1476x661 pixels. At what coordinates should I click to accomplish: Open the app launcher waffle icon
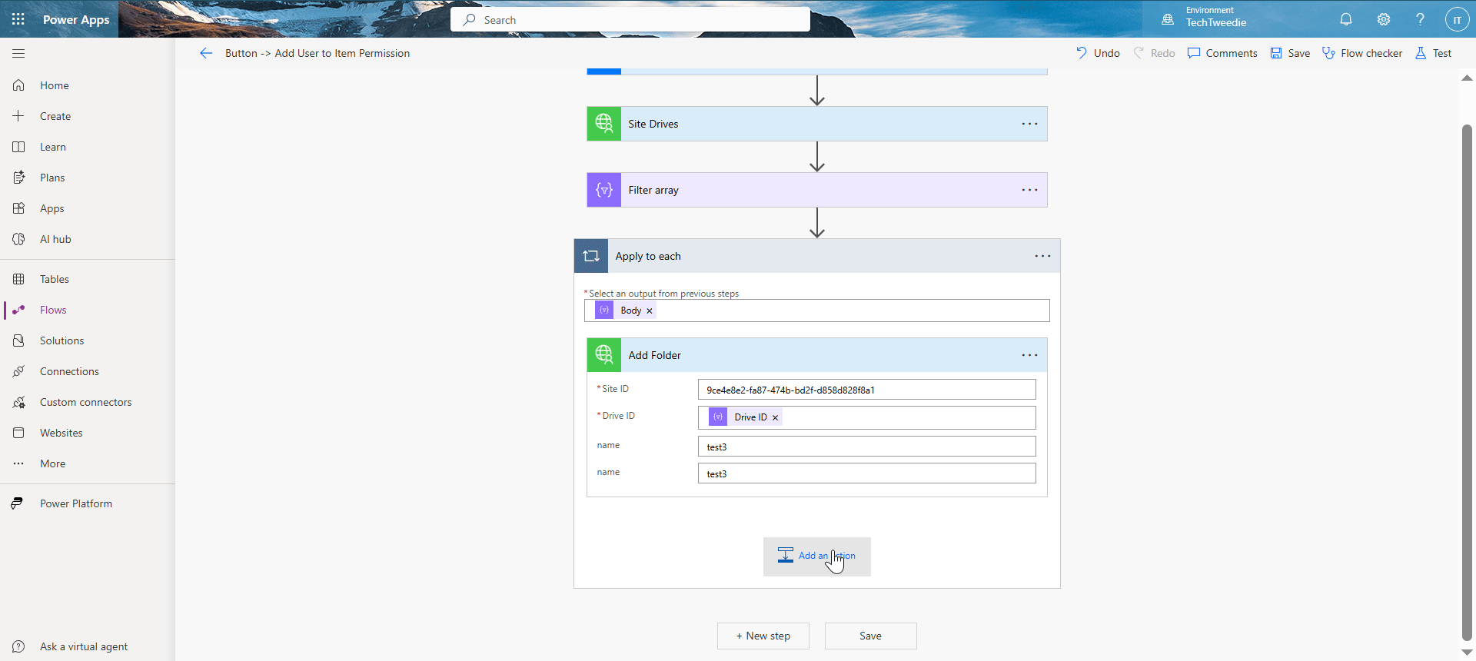coord(18,19)
